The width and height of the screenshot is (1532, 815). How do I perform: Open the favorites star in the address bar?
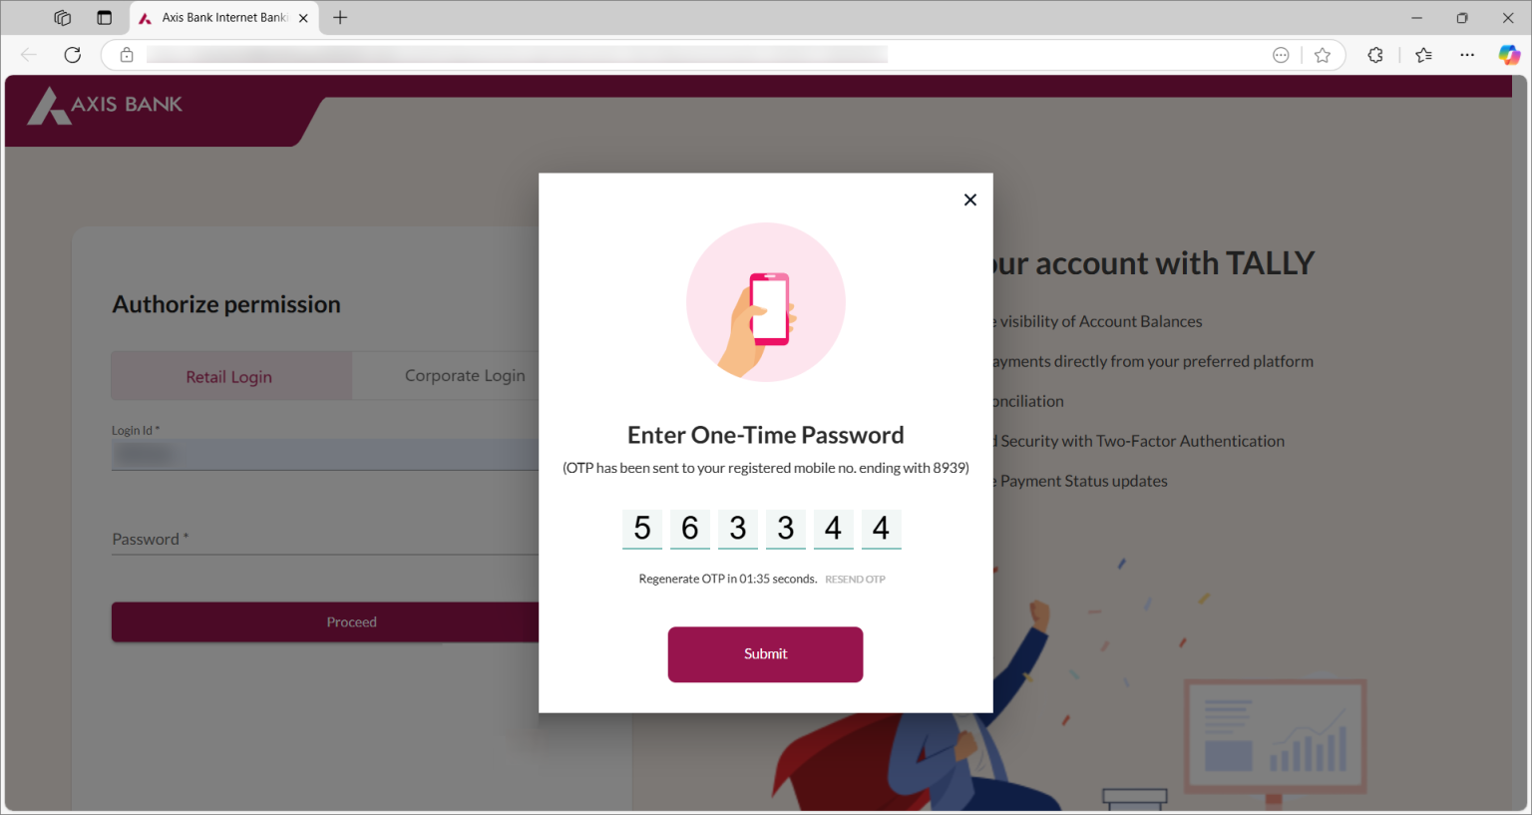(1323, 55)
